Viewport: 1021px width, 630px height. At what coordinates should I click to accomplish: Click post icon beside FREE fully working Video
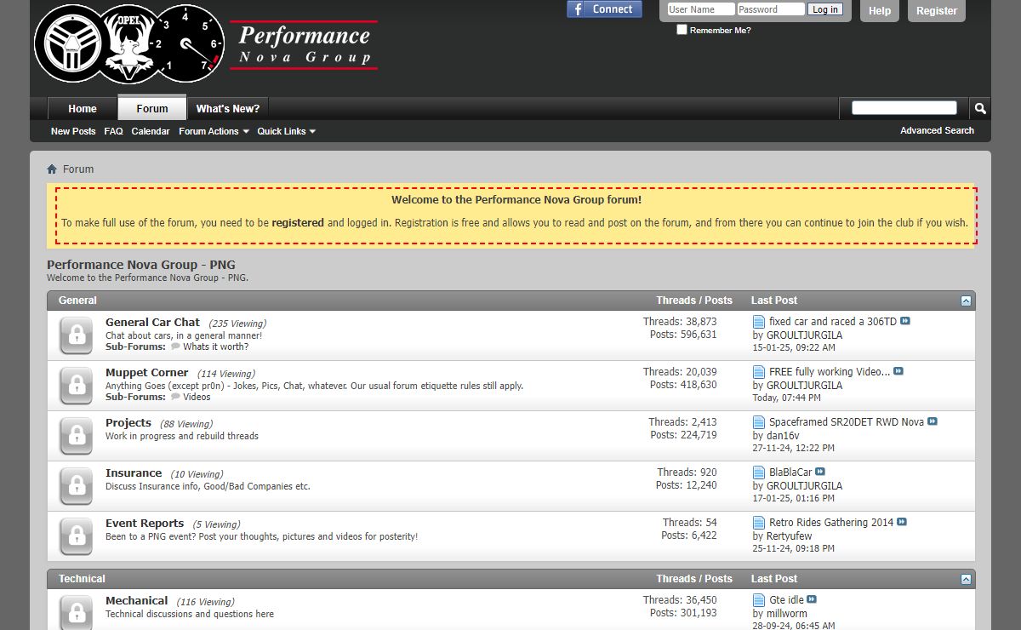[x=759, y=372]
